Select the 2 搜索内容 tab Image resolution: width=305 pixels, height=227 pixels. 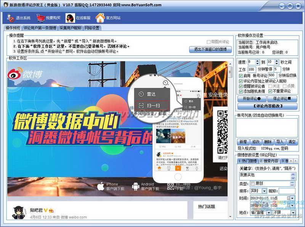point(270,161)
